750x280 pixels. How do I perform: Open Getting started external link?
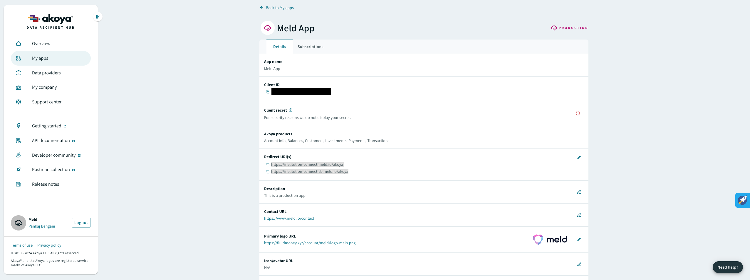49,126
